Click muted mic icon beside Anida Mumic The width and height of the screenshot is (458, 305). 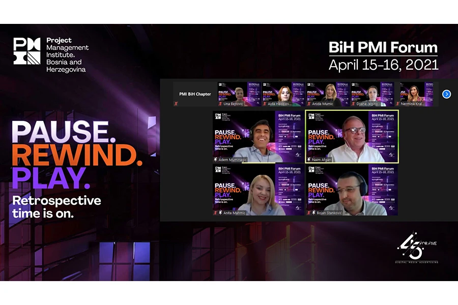309,104
